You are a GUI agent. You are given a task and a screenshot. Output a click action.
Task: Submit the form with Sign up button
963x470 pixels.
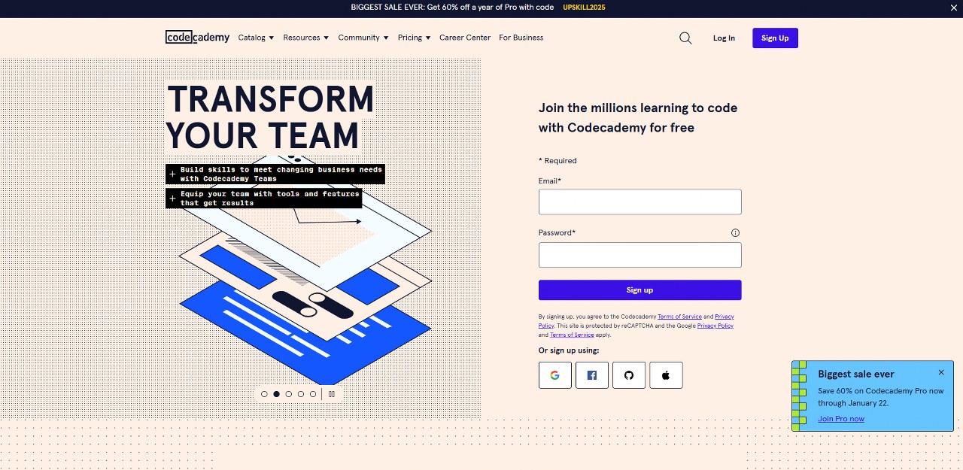(640, 290)
